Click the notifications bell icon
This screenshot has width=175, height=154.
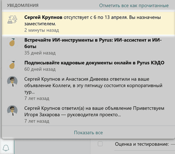[x=6, y=148]
